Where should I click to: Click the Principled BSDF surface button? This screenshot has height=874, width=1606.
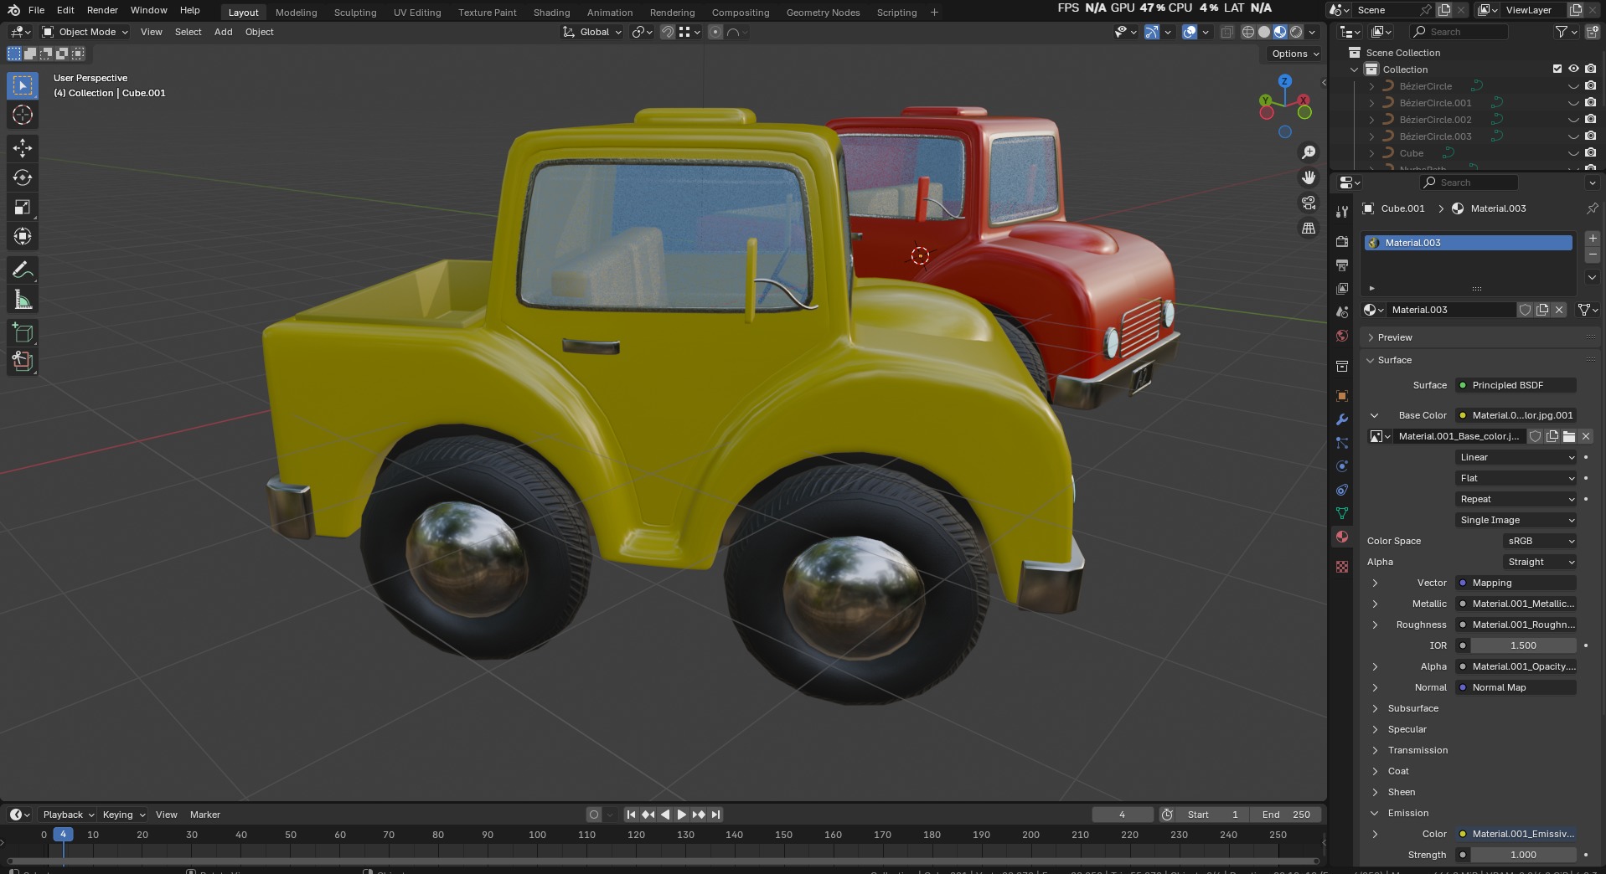(1516, 385)
